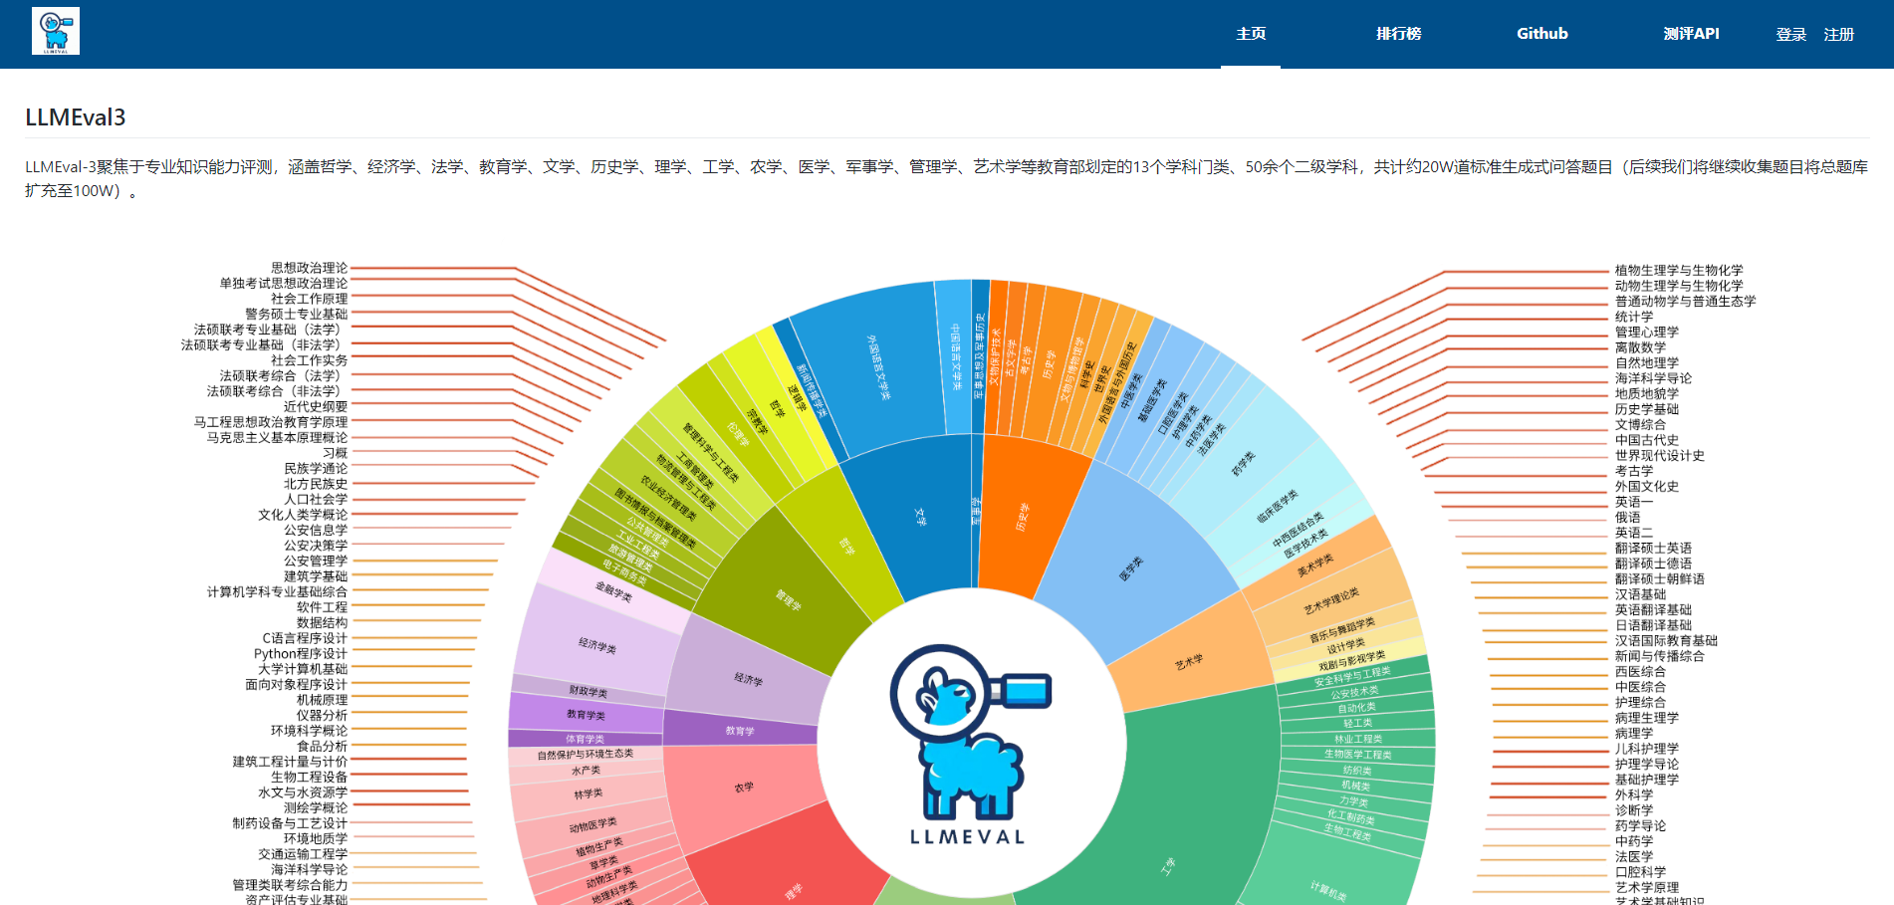Click the 思想政治理论 label on the left

tap(309, 267)
